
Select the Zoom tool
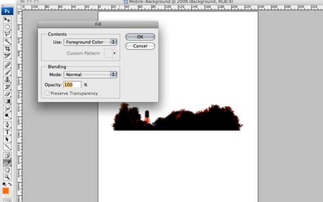7,177
